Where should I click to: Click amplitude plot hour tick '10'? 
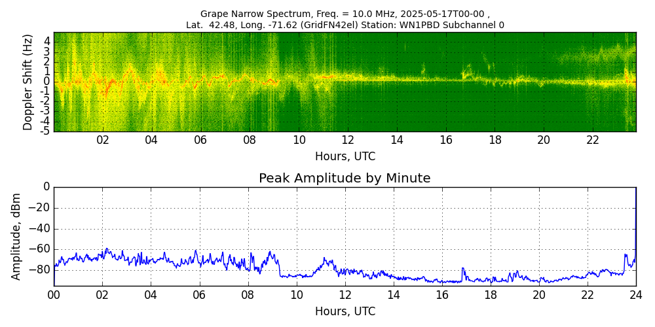tap(297, 296)
